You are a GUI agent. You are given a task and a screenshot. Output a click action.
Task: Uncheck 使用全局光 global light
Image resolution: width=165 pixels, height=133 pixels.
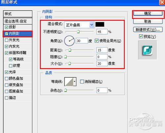click(96, 41)
